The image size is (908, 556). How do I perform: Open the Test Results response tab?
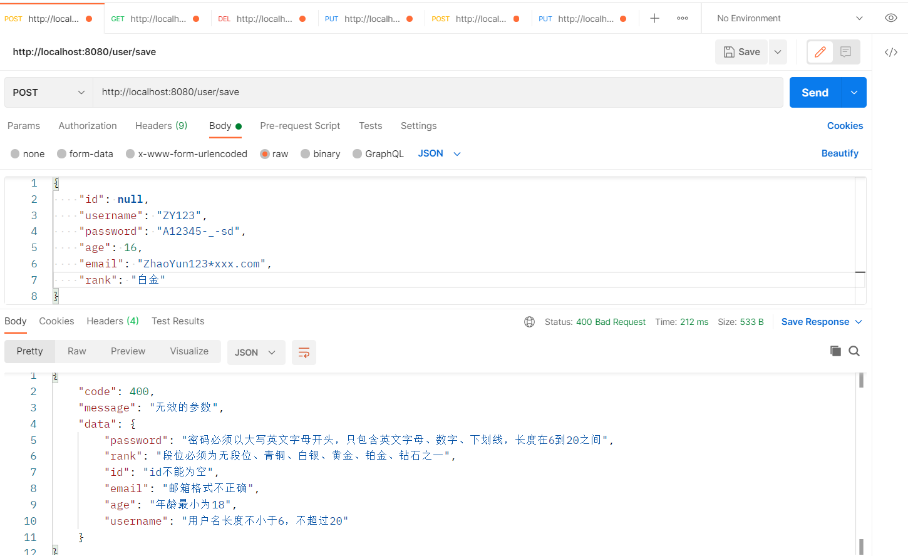178,321
